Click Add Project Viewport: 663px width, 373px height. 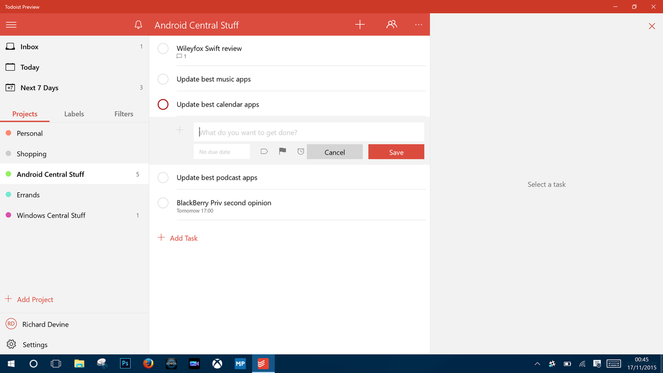pos(29,300)
